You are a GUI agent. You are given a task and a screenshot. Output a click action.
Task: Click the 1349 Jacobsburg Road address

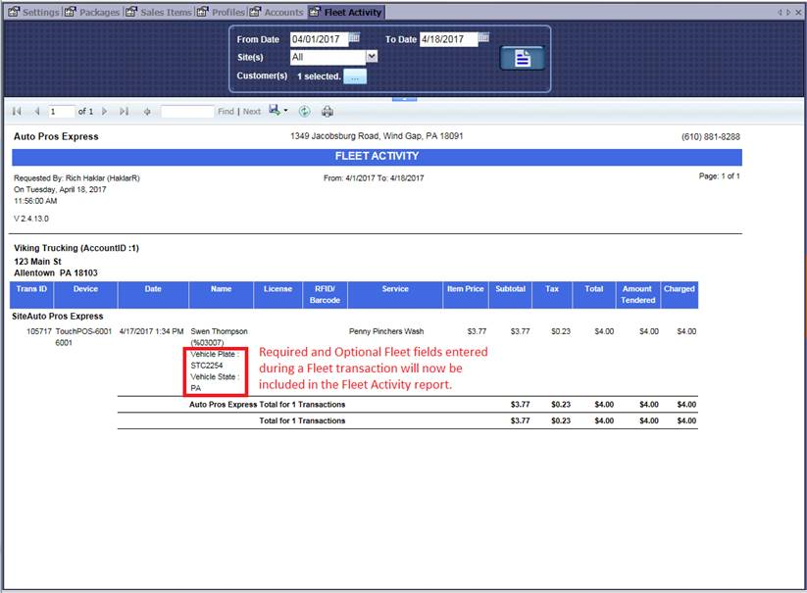[x=377, y=136]
